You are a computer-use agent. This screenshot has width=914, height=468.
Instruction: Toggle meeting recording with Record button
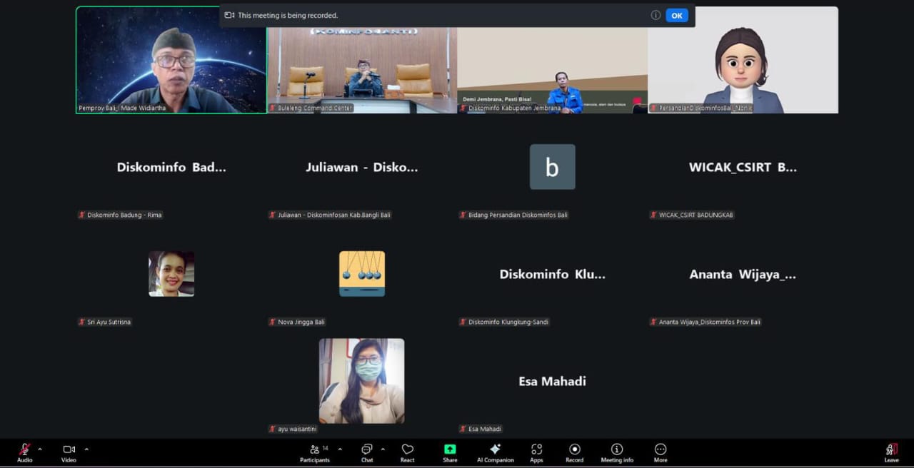pyautogui.click(x=574, y=449)
